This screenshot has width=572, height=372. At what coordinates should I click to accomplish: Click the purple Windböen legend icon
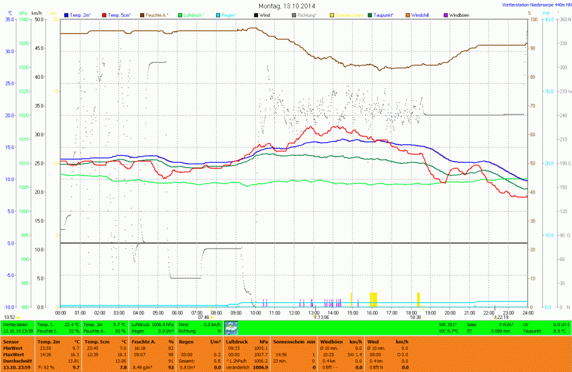pos(446,15)
